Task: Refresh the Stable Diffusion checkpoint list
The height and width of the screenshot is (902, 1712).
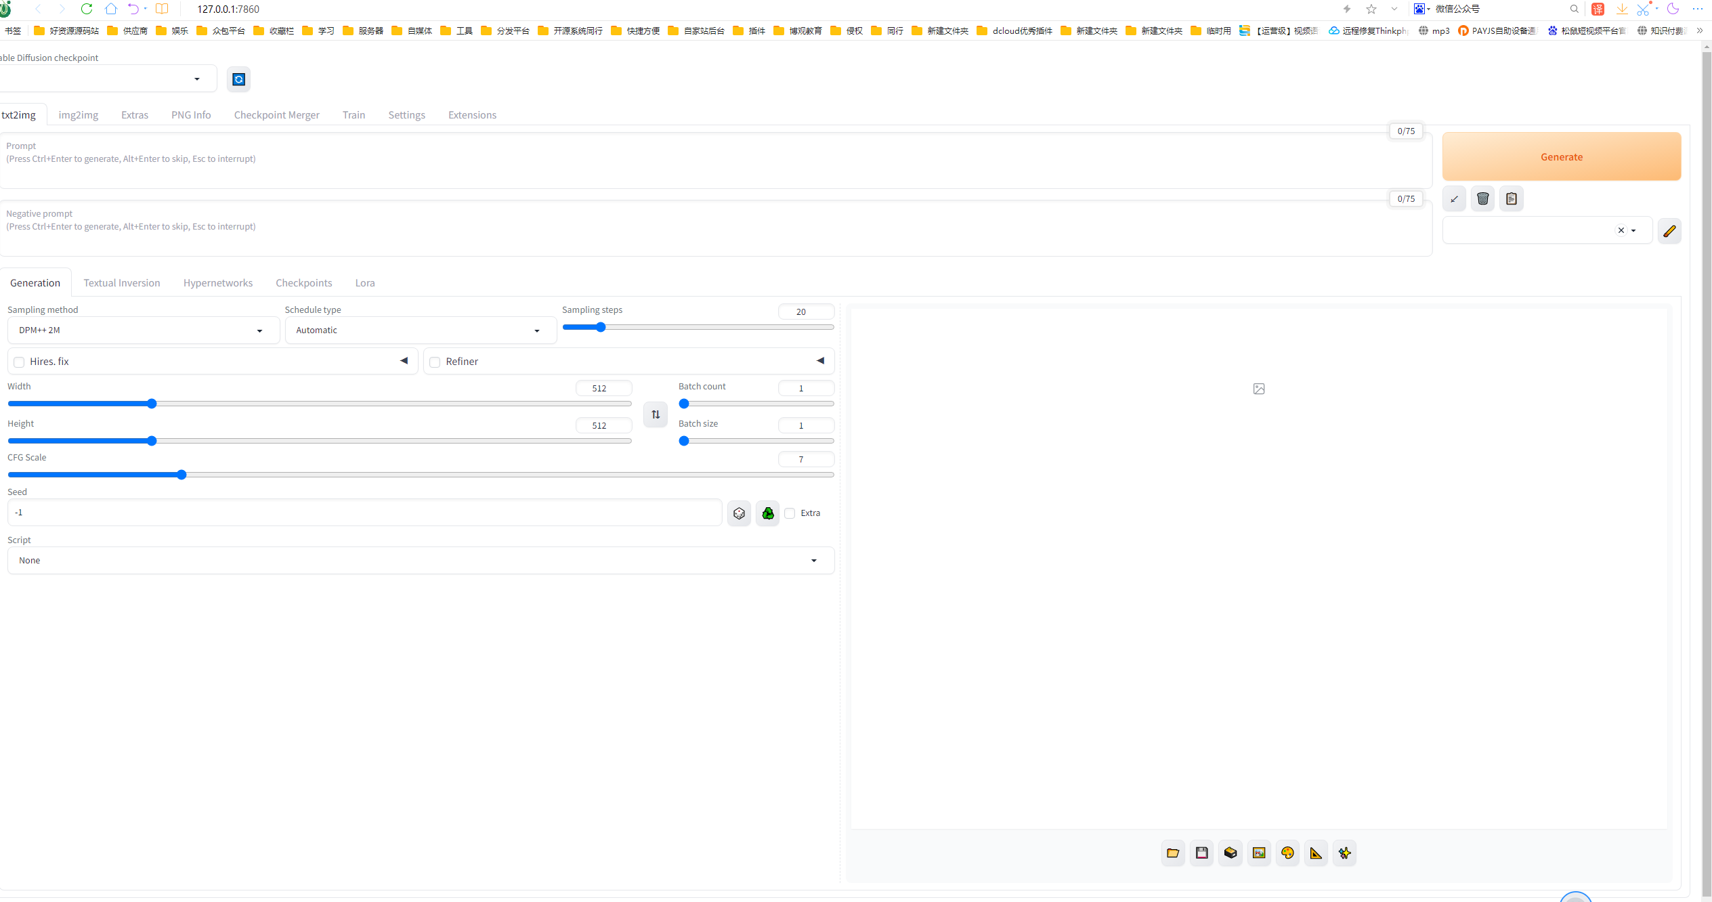Action: click(238, 79)
